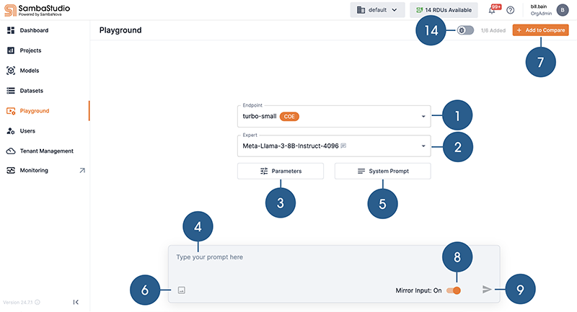Toggle the compare mode switch

tap(466, 30)
